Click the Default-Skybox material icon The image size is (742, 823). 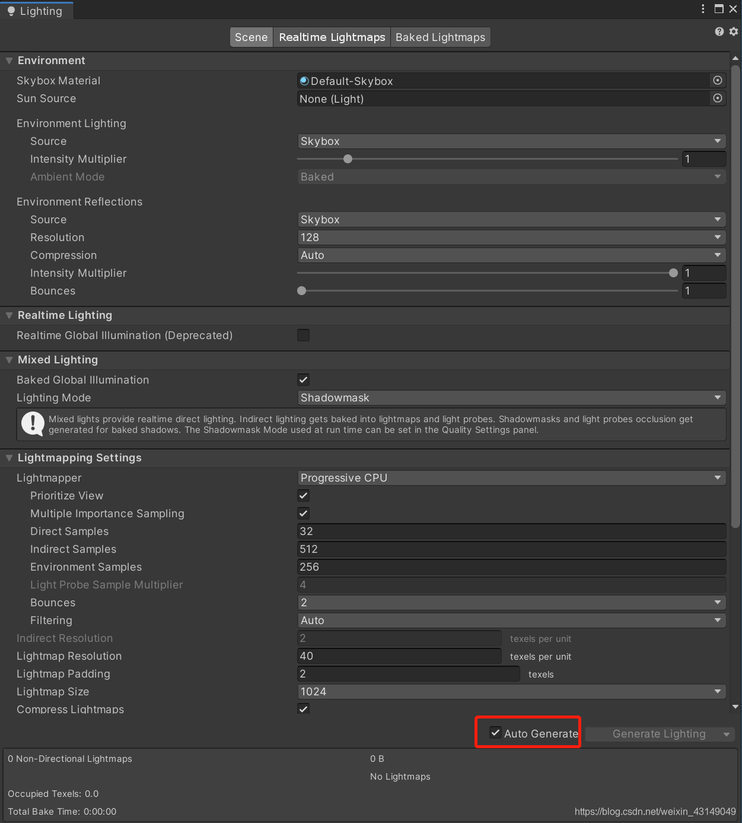pos(304,81)
